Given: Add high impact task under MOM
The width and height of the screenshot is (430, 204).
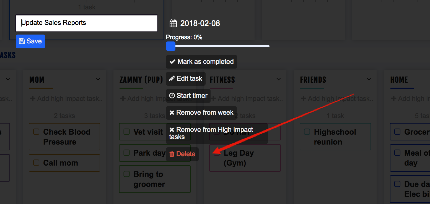Looking at the screenshot, I should pyautogui.click(x=67, y=99).
